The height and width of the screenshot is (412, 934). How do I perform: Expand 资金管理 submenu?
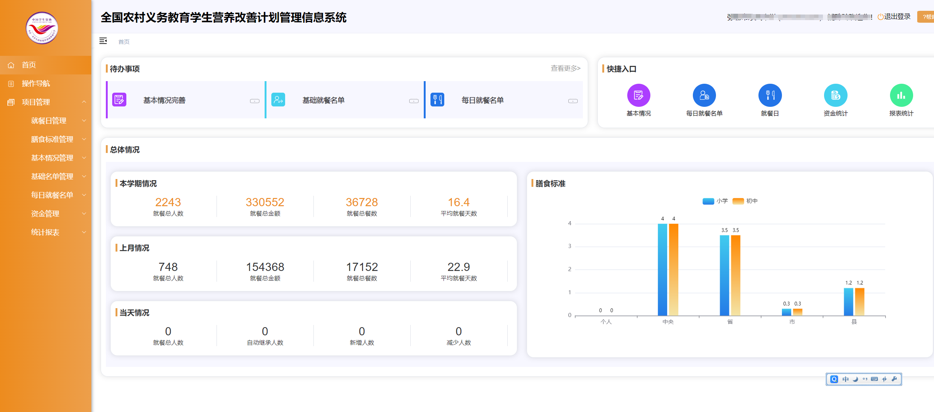pyautogui.click(x=84, y=214)
